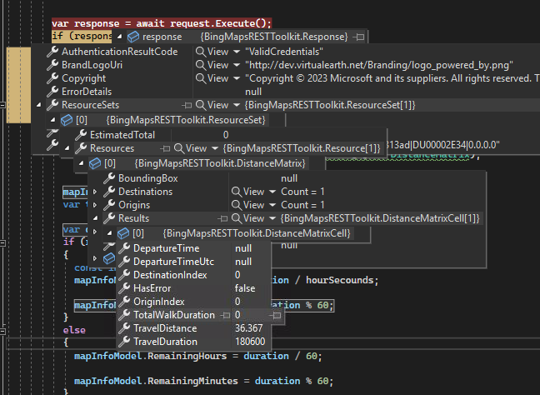This screenshot has height=395, width=540.
Task: Open visualizer dropdown arrow for Copyright
Action: [x=237, y=78]
